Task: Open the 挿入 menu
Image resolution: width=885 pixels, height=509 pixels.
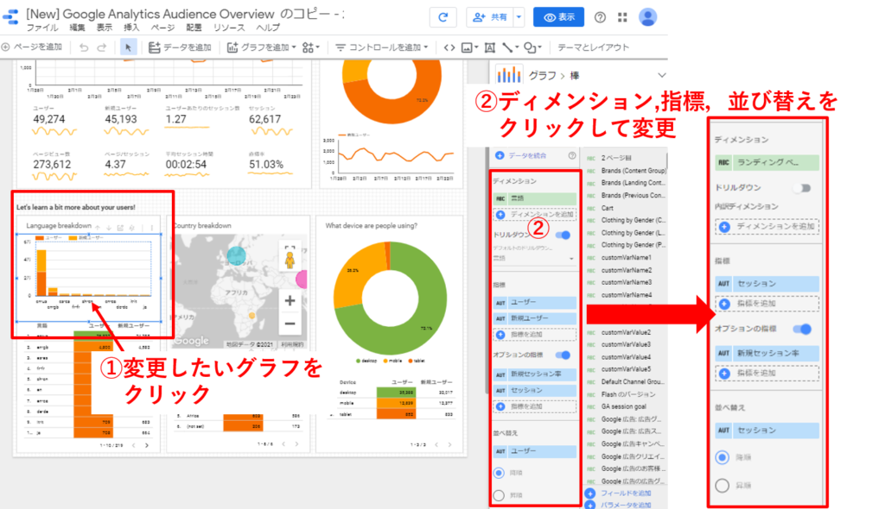Action: coord(131,28)
